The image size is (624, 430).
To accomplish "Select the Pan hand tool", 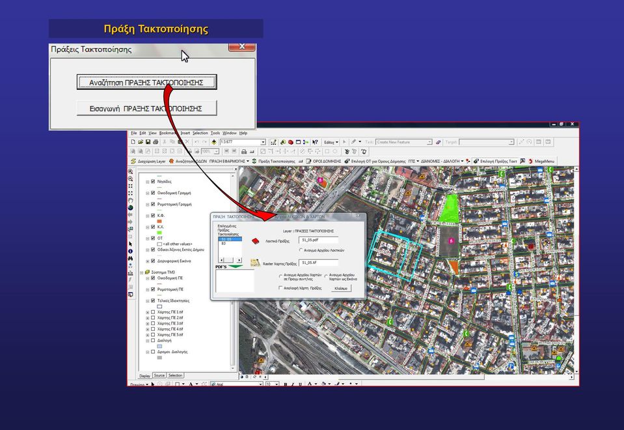I will pos(131,201).
